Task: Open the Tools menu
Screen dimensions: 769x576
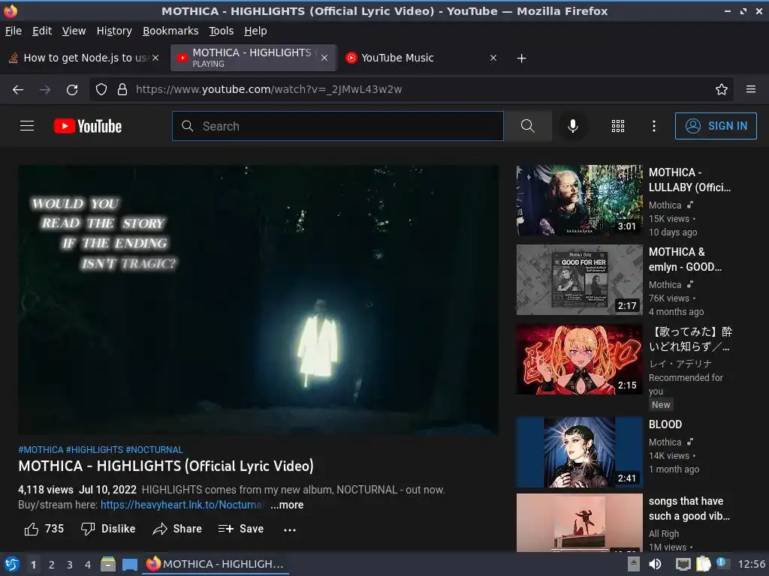Action: click(222, 31)
